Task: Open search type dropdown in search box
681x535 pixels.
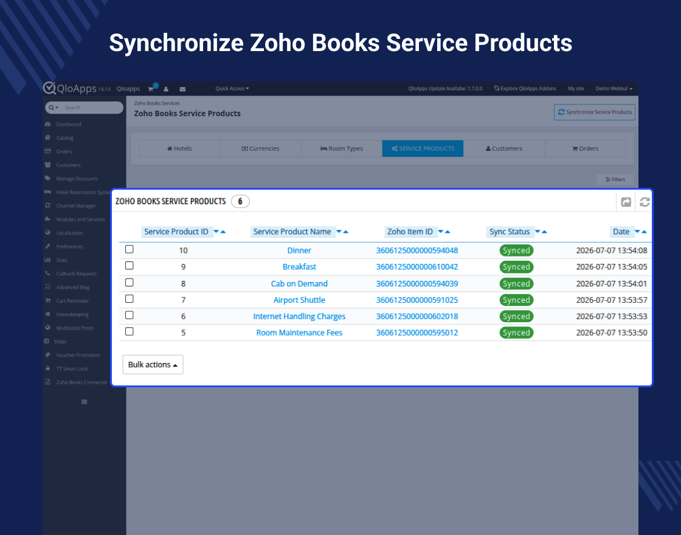Action: click(54, 108)
